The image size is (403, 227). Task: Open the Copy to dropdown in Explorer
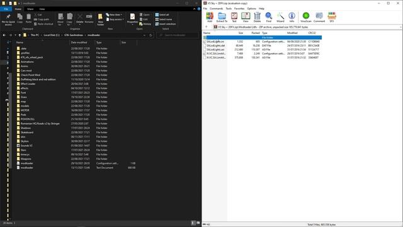click(x=69, y=19)
